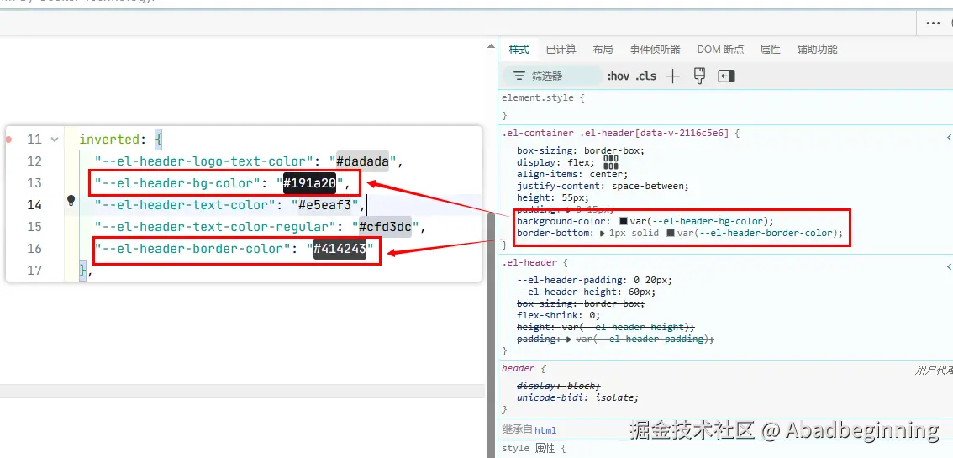This screenshot has width=953, height=458.
Task: Click line number 13 in the gutter
Action: pos(34,183)
